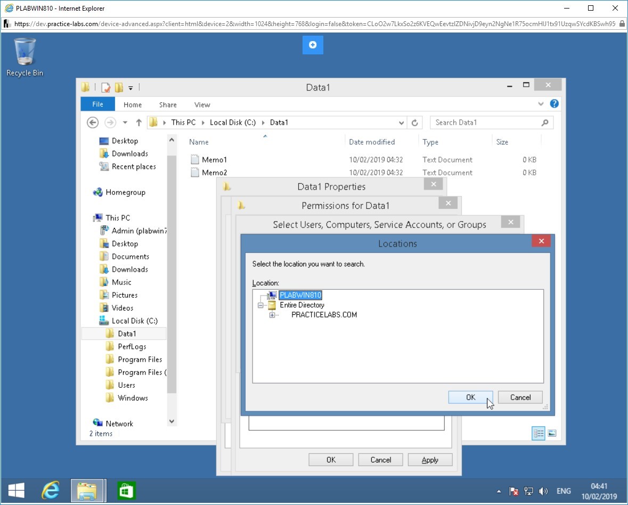Click the Forward navigation arrow
This screenshot has width=628, height=505.
110,123
